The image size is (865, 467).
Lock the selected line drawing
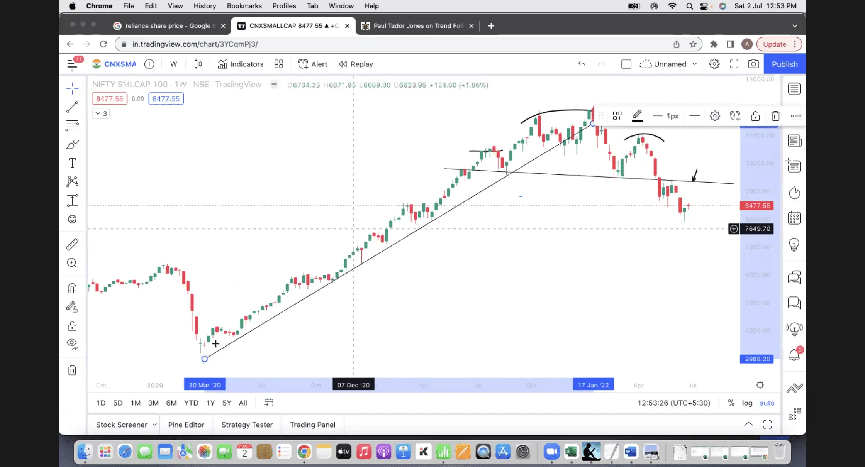pyautogui.click(x=755, y=116)
